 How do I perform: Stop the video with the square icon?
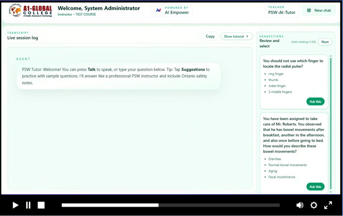click(41, 205)
